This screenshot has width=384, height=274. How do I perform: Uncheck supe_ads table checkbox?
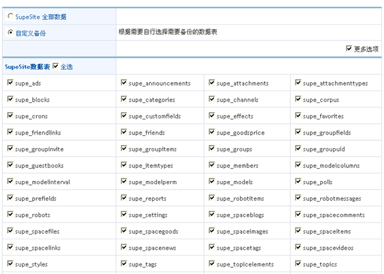pyautogui.click(x=10, y=82)
